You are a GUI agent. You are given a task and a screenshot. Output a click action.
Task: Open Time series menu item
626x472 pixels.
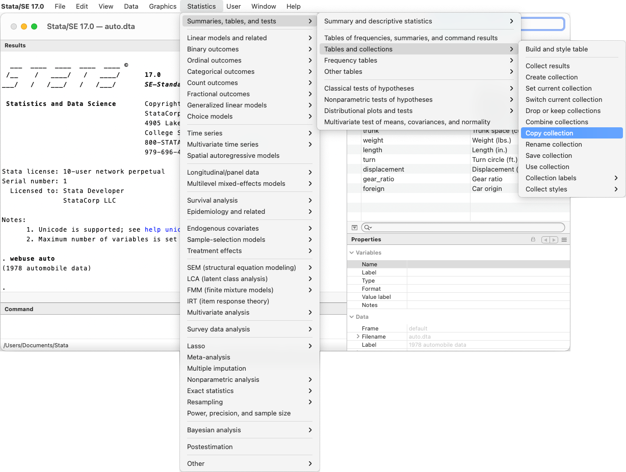250,133
